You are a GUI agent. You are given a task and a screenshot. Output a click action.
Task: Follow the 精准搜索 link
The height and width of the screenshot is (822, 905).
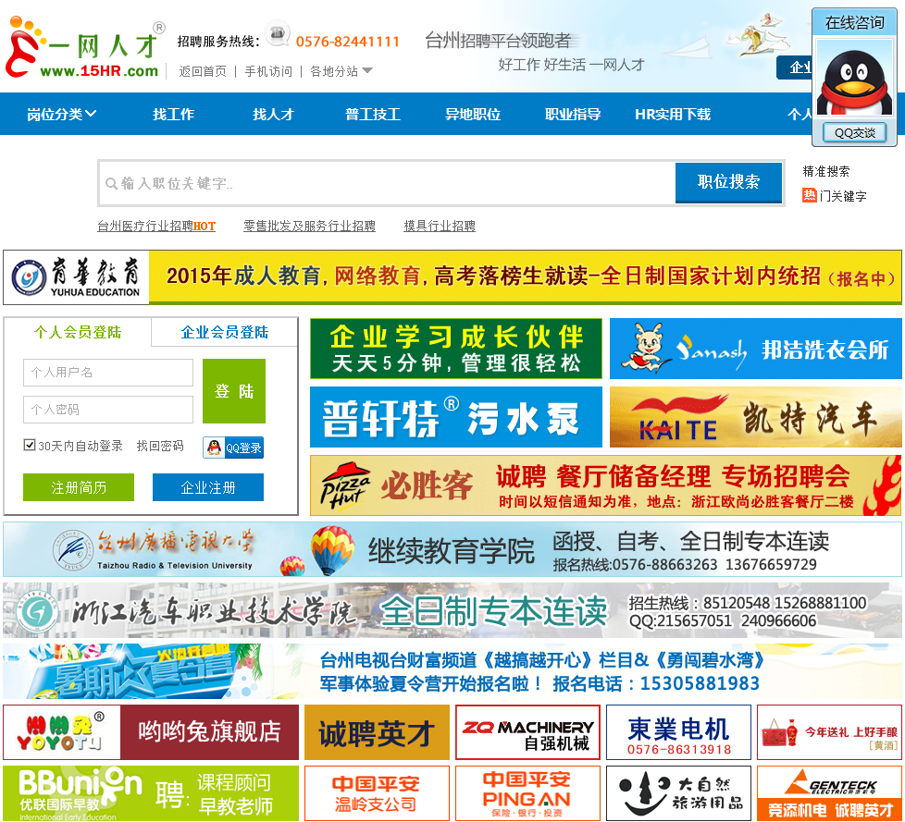click(826, 171)
